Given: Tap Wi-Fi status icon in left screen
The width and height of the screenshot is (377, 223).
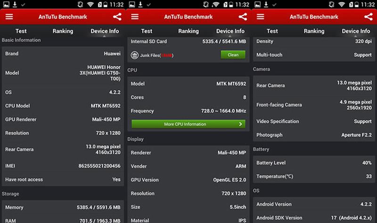Looking at the screenshot, I should [x=90, y=4].
